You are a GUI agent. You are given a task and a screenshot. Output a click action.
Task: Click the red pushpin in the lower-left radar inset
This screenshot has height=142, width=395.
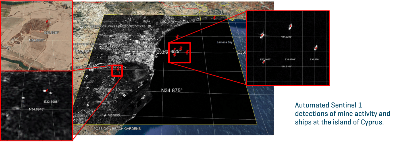click(47, 91)
